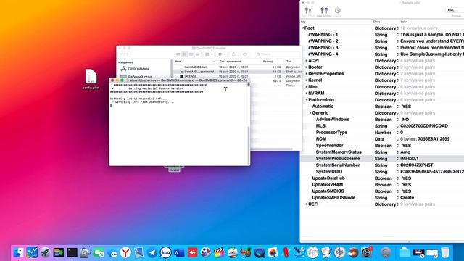Open Microsoft Word in the dock
The height and width of the screenshot is (261, 464).
click(x=179, y=252)
